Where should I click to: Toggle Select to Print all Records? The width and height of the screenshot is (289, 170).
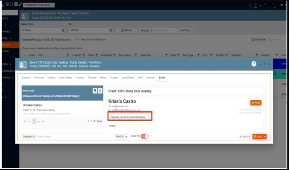pyautogui.click(x=77, y=39)
